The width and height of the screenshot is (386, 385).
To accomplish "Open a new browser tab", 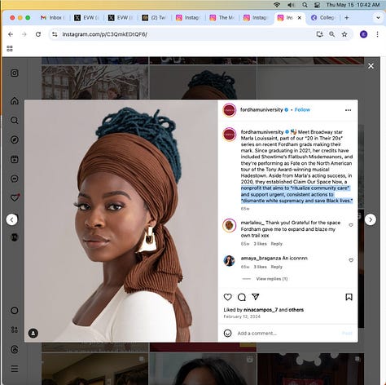I will coord(347,18).
